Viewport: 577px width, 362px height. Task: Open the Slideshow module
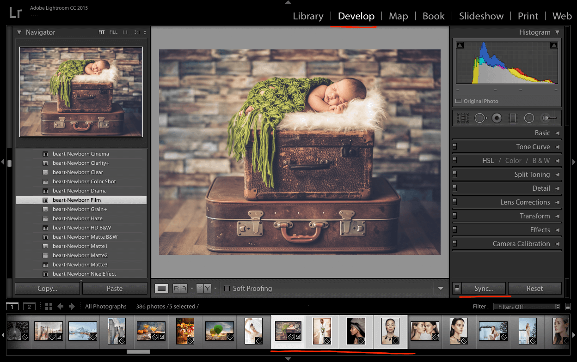point(481,16)
